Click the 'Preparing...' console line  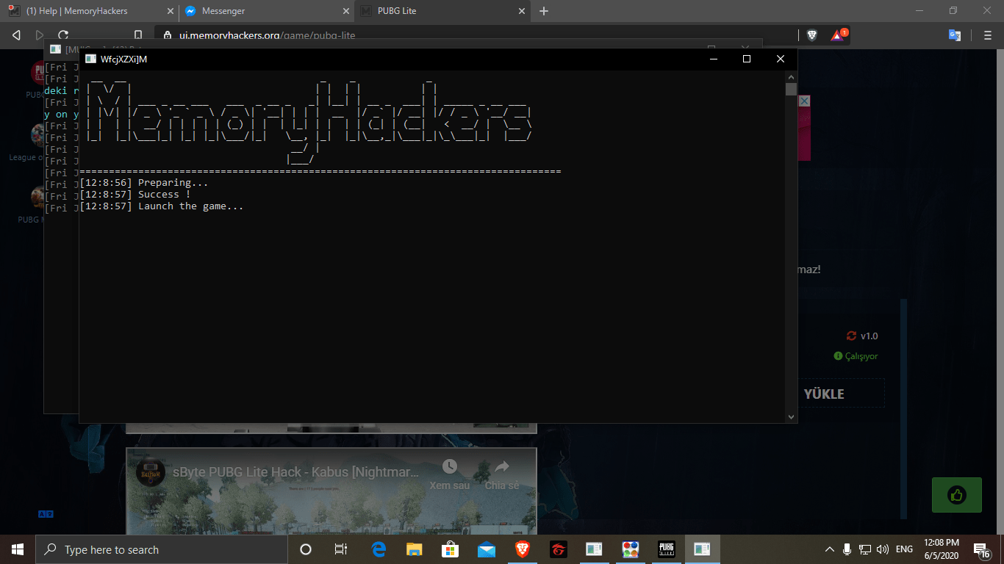pos(144,183)
